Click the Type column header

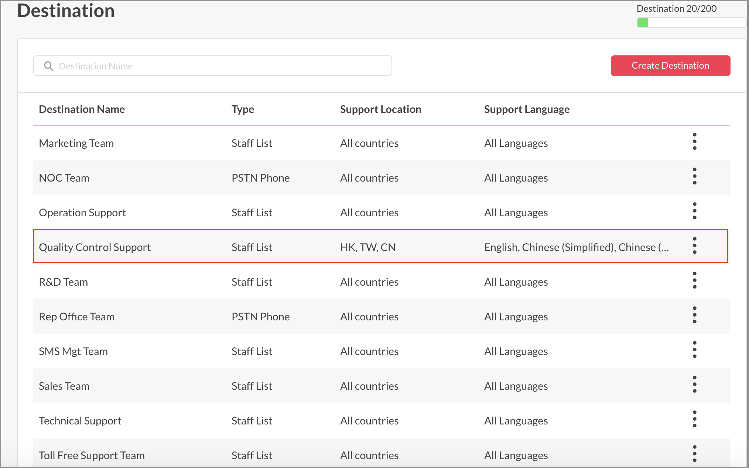pyautogui.click(x=243, y=109)
